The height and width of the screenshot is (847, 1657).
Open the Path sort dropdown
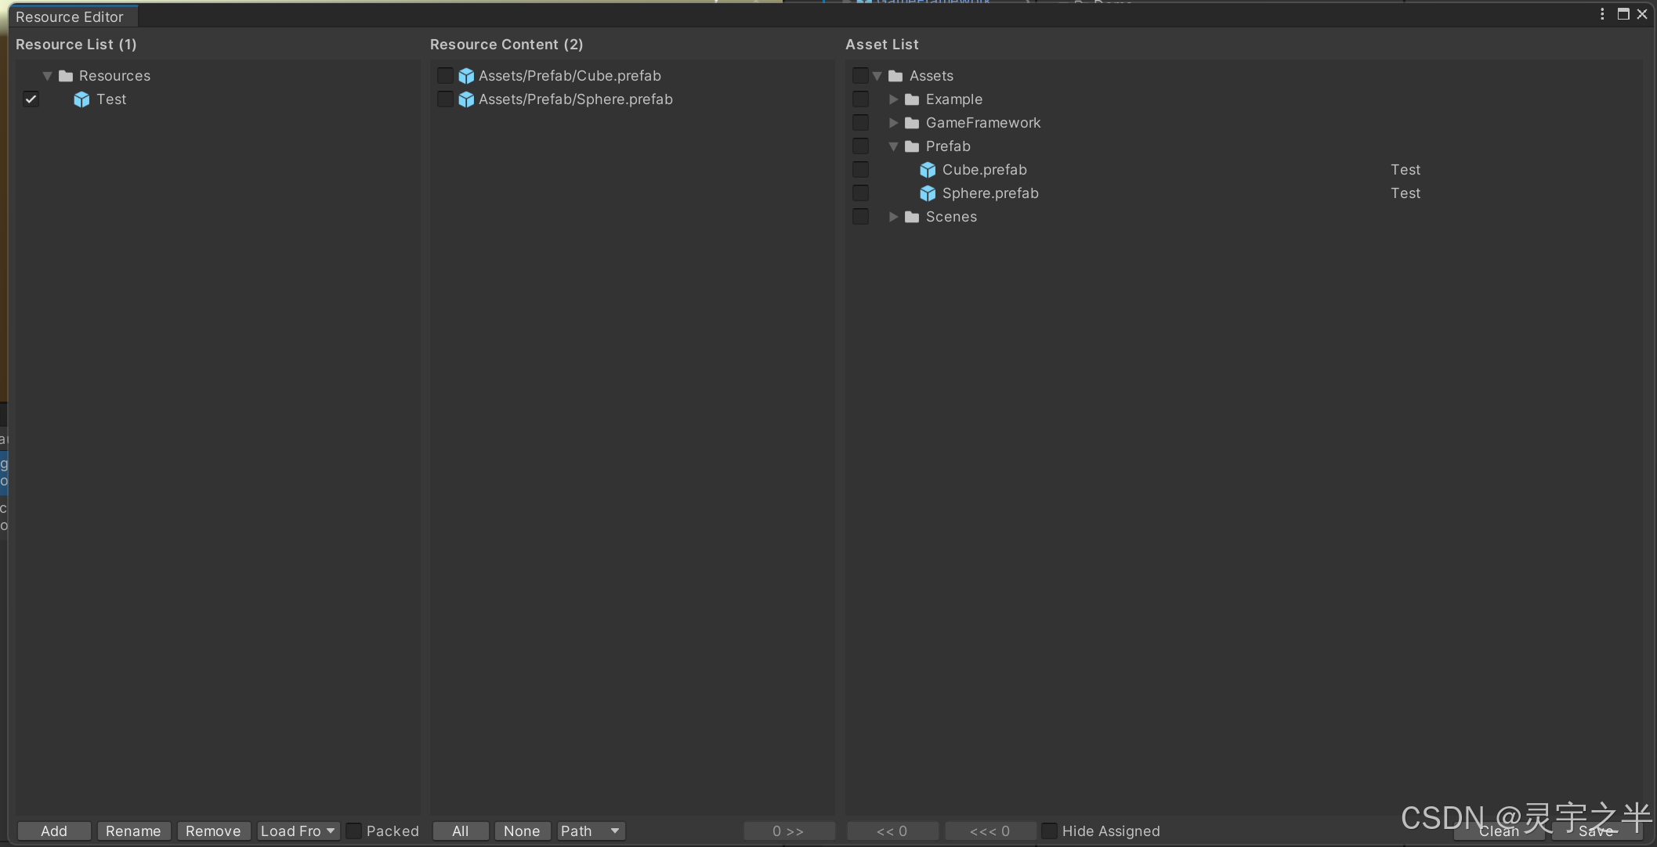[591, 831]
